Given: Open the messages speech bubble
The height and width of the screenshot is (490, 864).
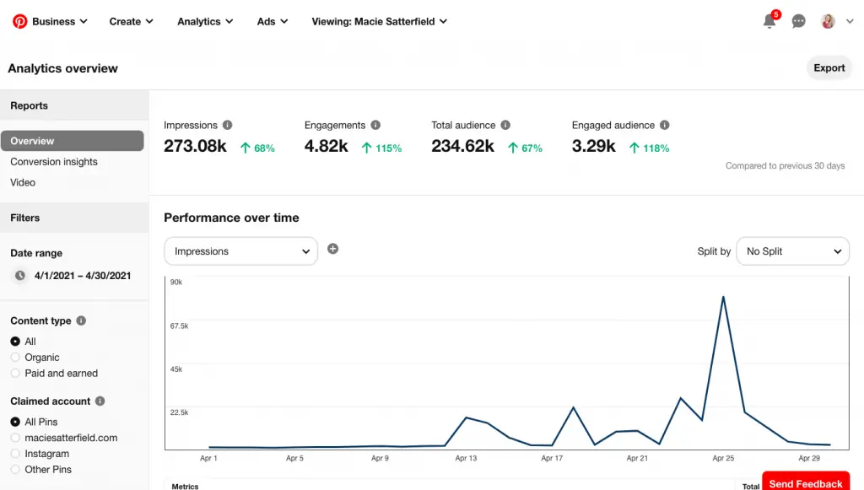Looking at the screenshot, I should pos(798,21).
